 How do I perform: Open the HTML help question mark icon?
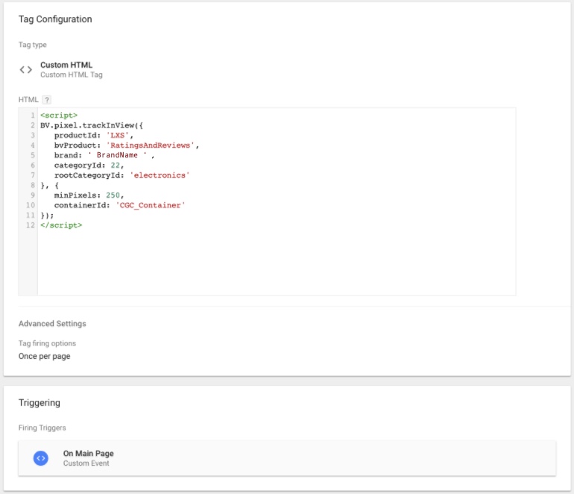tap(46, 100)
